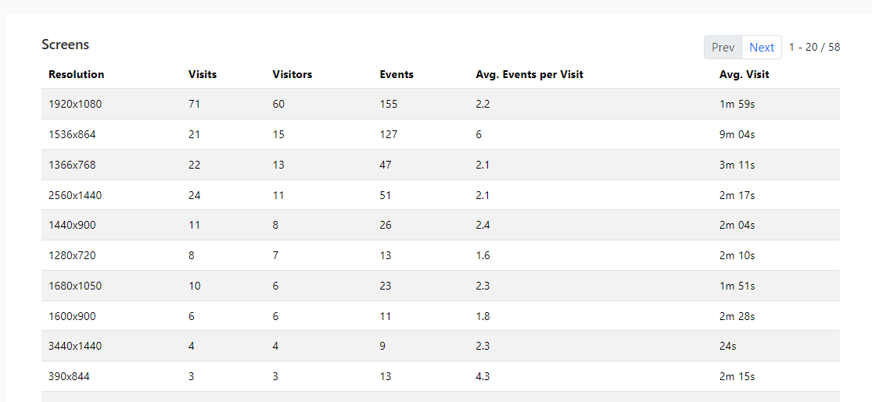The image size is (872, 402).
Task: Click the Events column header
Action: click(397, 74)
